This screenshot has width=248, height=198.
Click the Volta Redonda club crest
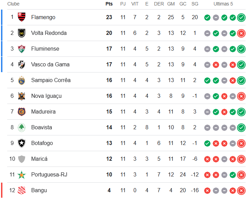tap(22, 33)
